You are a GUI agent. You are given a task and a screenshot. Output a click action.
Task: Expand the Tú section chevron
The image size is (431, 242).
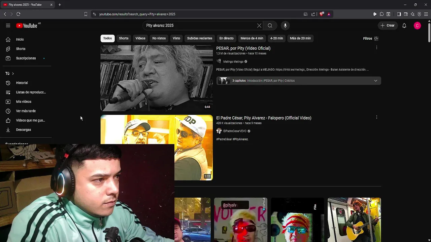13,74
